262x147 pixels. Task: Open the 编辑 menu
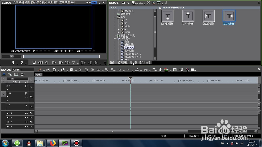(21, 3)
